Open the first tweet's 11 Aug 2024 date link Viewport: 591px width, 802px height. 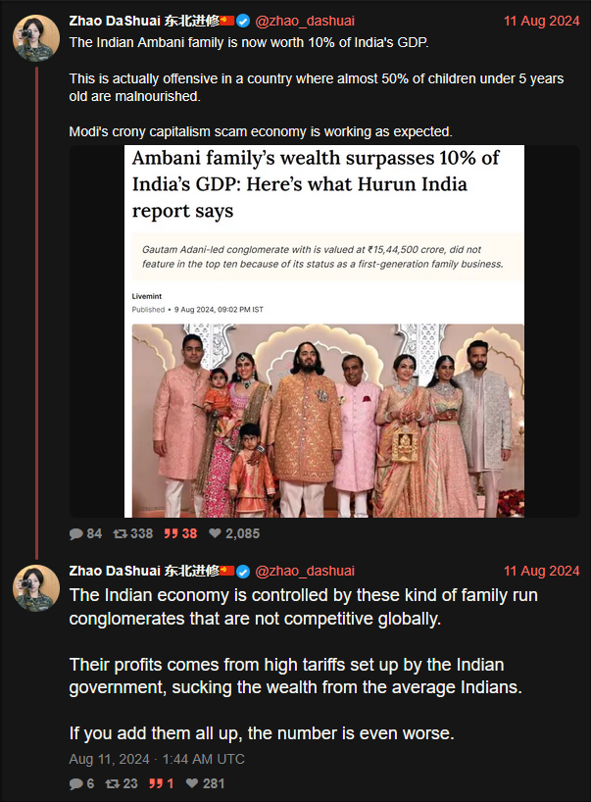click(541, 21)
